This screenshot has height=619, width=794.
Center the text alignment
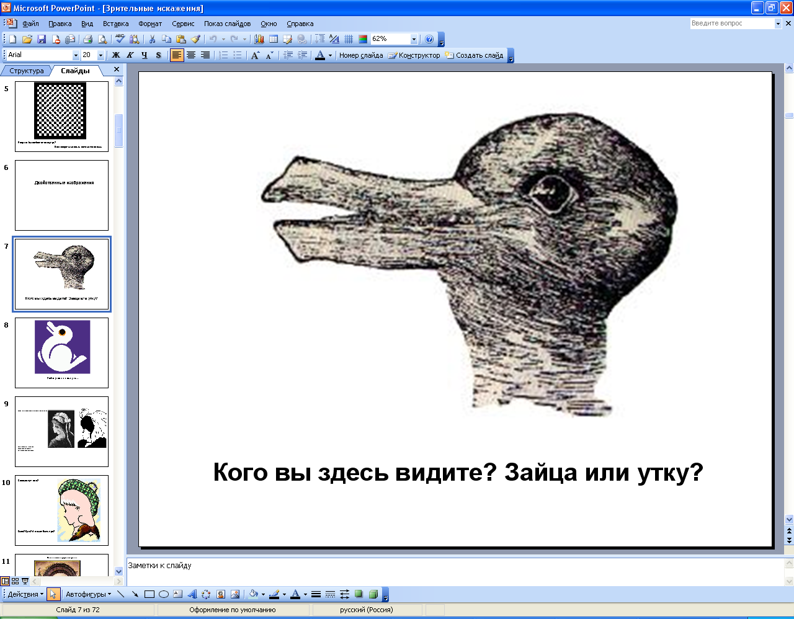click(191, 55)
